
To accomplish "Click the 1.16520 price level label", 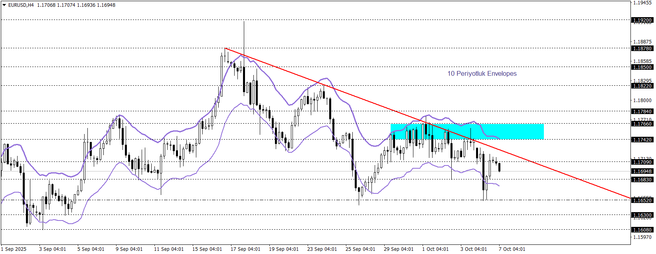I will click(x=642, y=200).
